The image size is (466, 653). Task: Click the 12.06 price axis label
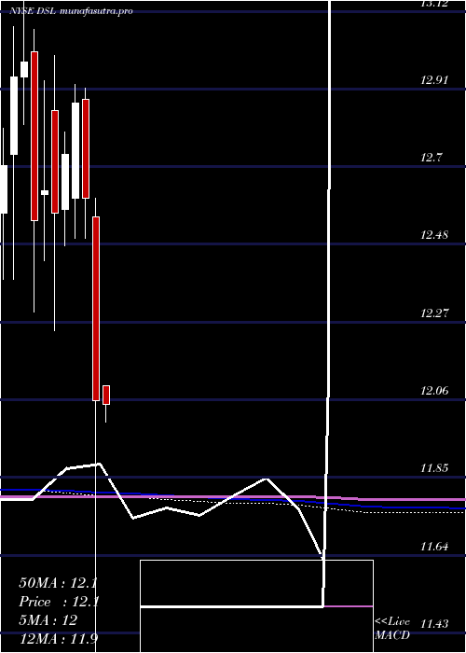point(435,390)
